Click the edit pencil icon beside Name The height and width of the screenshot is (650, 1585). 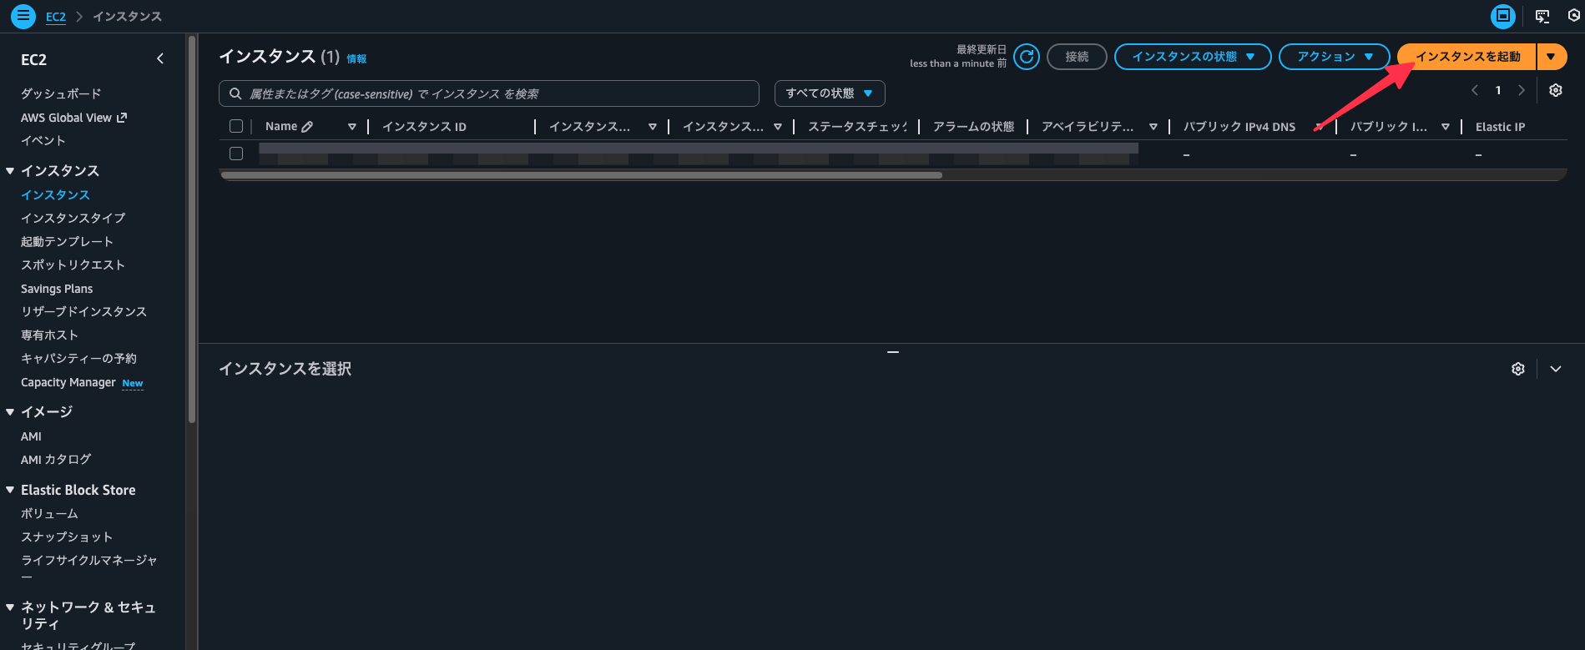coord(307,127)
